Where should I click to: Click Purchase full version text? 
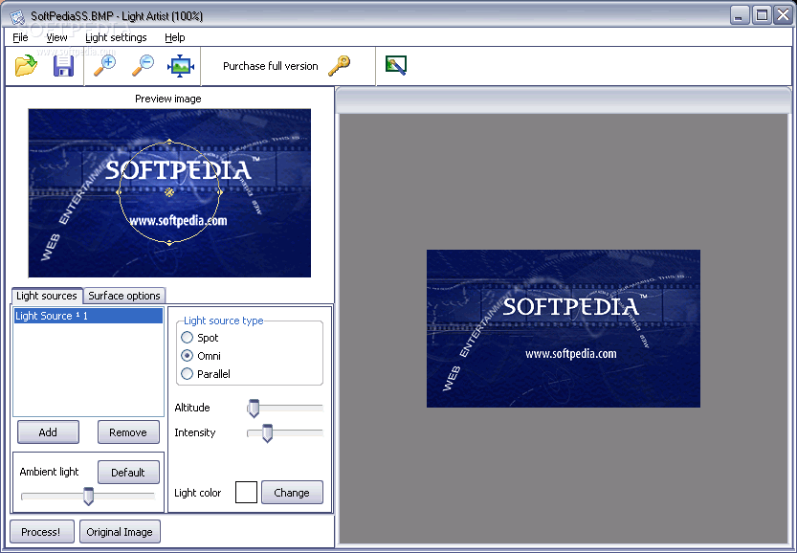pyautogui.click(x=271, y=66)
